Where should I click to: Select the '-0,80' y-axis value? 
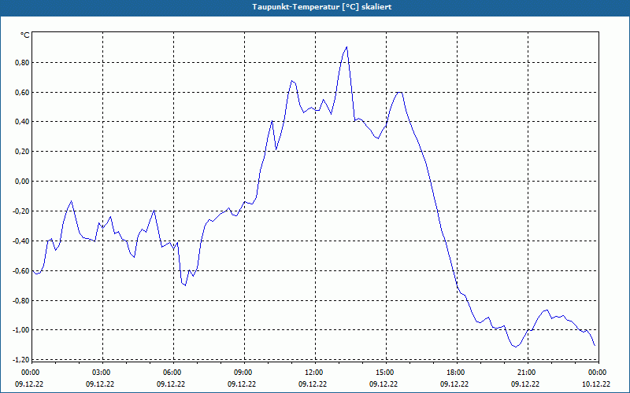pos(22,300)
